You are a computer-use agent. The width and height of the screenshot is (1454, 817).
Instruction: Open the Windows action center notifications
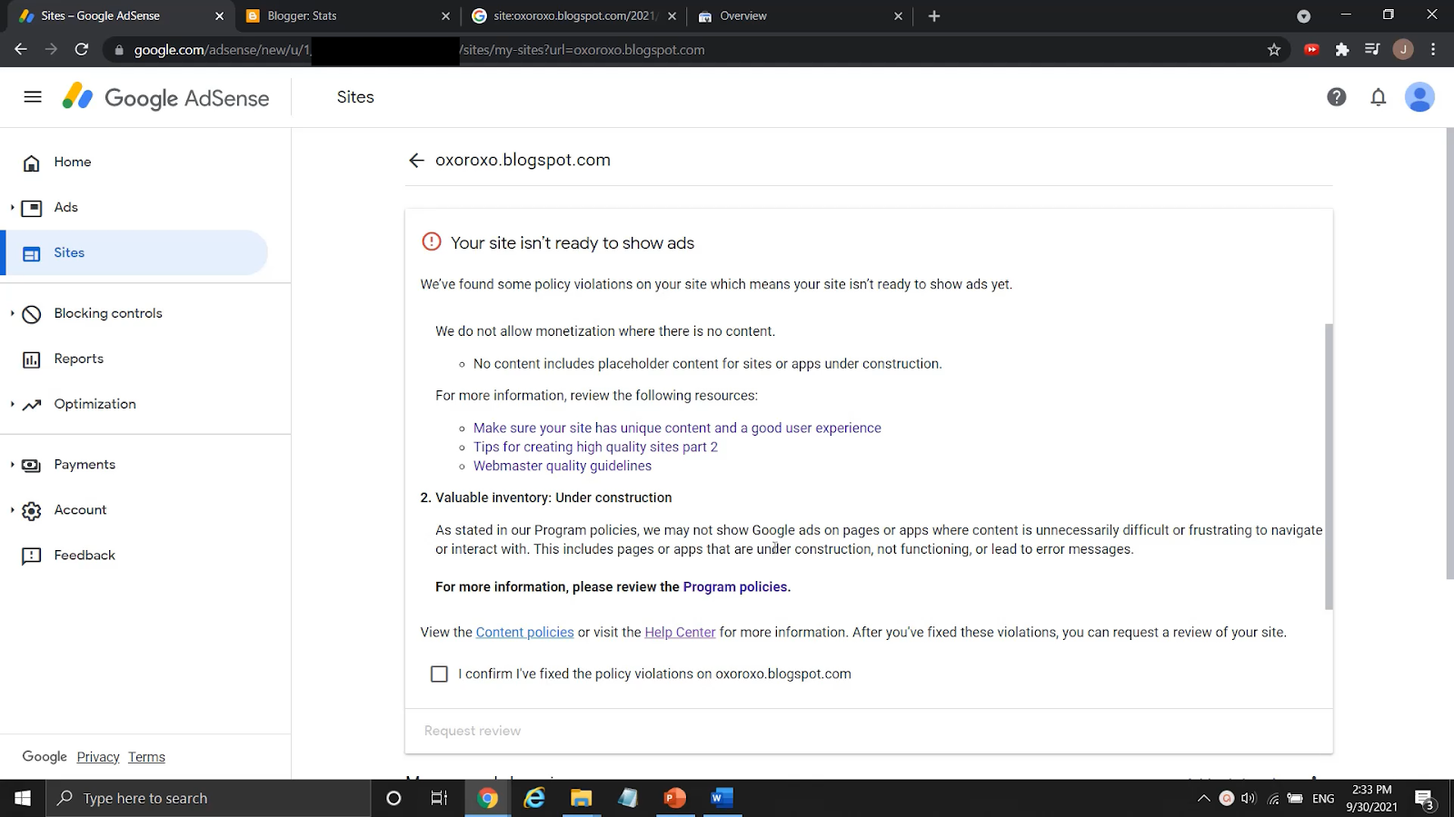click(x=1424, y=799)
